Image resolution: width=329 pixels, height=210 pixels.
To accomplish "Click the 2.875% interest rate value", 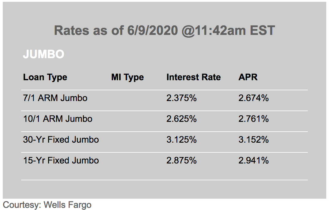I will [181, 160].
